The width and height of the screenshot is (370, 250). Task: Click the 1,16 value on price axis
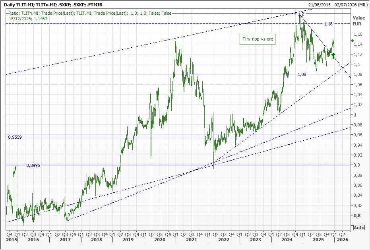359,34
